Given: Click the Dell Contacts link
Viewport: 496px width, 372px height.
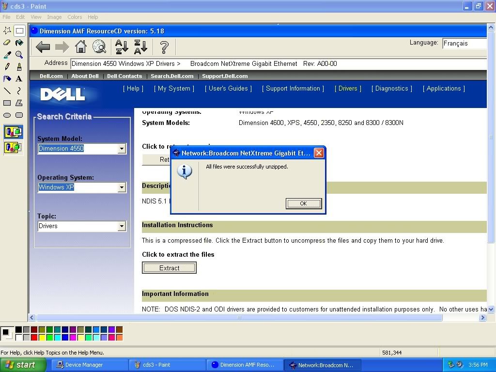Looking at the screenshot, I should (124, 76).
